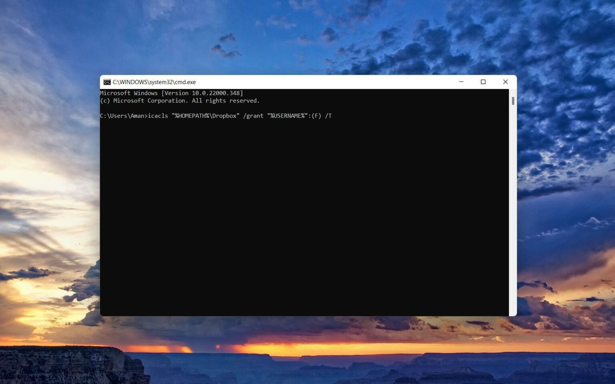Select the "%HOMEPATH%\Dropbox" path argument
This screenshot has width=615, height=384.
205,116
